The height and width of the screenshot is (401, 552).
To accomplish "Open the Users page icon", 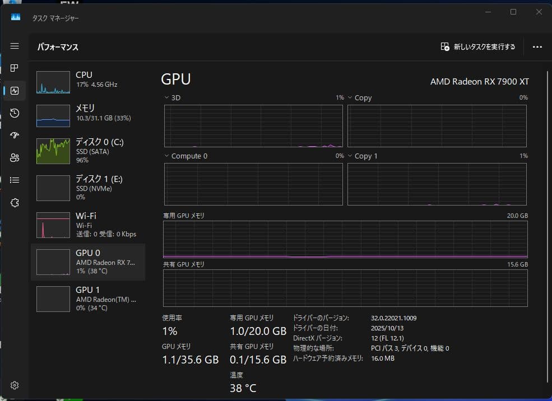I will coord(15,158).
